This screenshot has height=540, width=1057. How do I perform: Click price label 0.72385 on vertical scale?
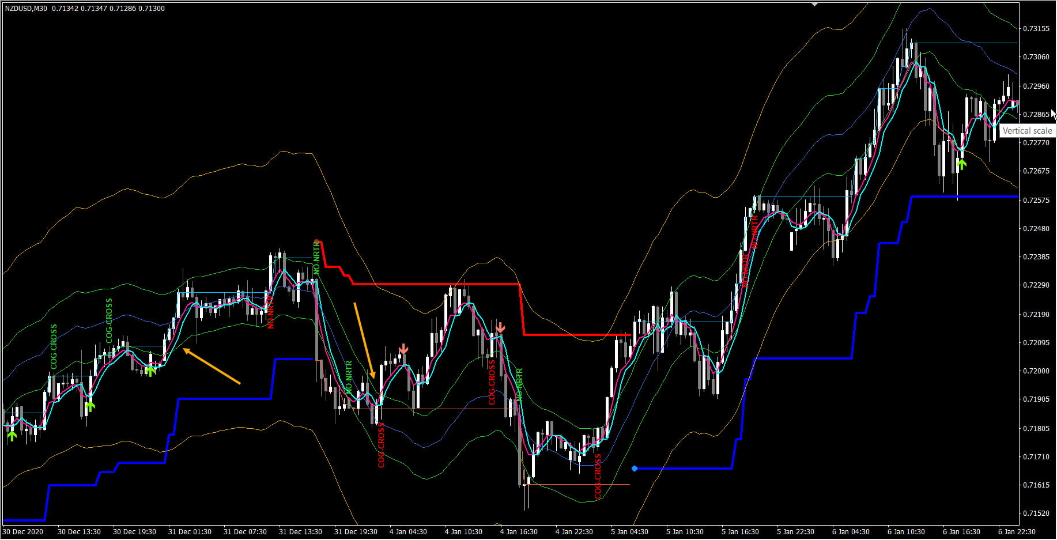pos(1036,257)
